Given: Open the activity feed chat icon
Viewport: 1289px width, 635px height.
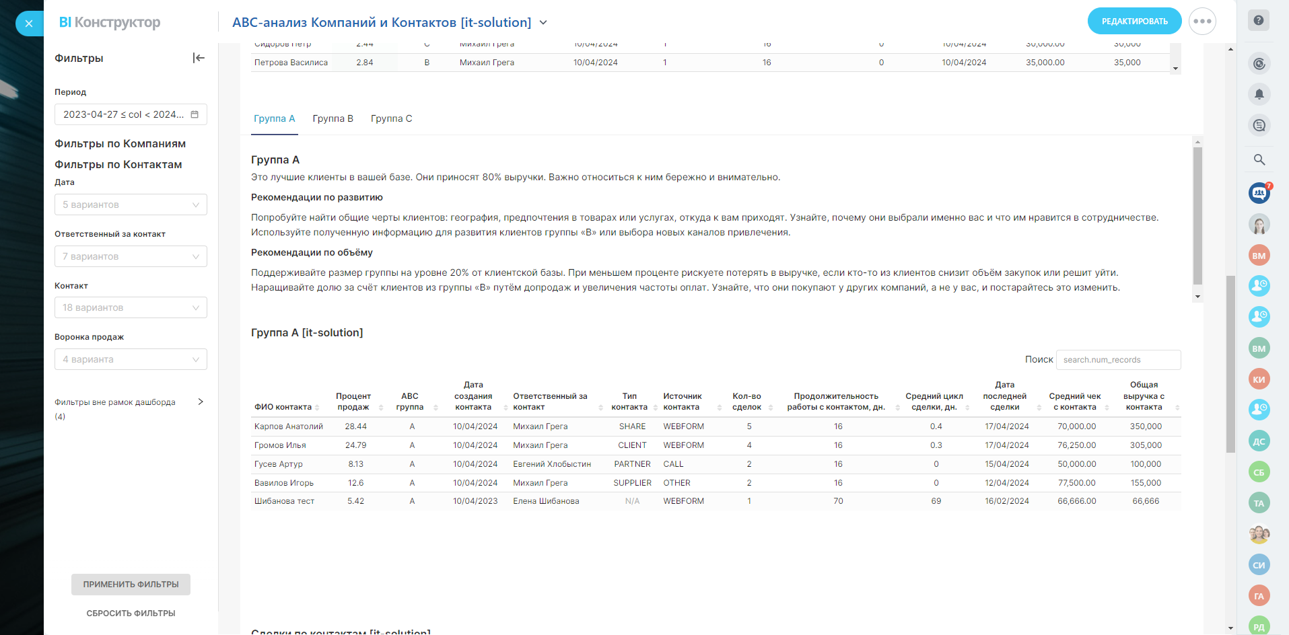Looking at the screenshot, I should (x=1259, y=125).
